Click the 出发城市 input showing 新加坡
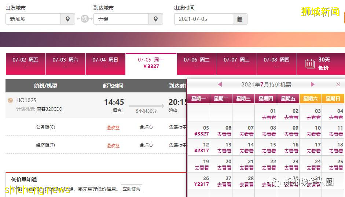 click(33, 19)
